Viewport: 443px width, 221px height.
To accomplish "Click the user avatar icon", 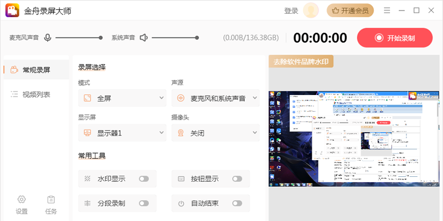I will tap(311, 10).
